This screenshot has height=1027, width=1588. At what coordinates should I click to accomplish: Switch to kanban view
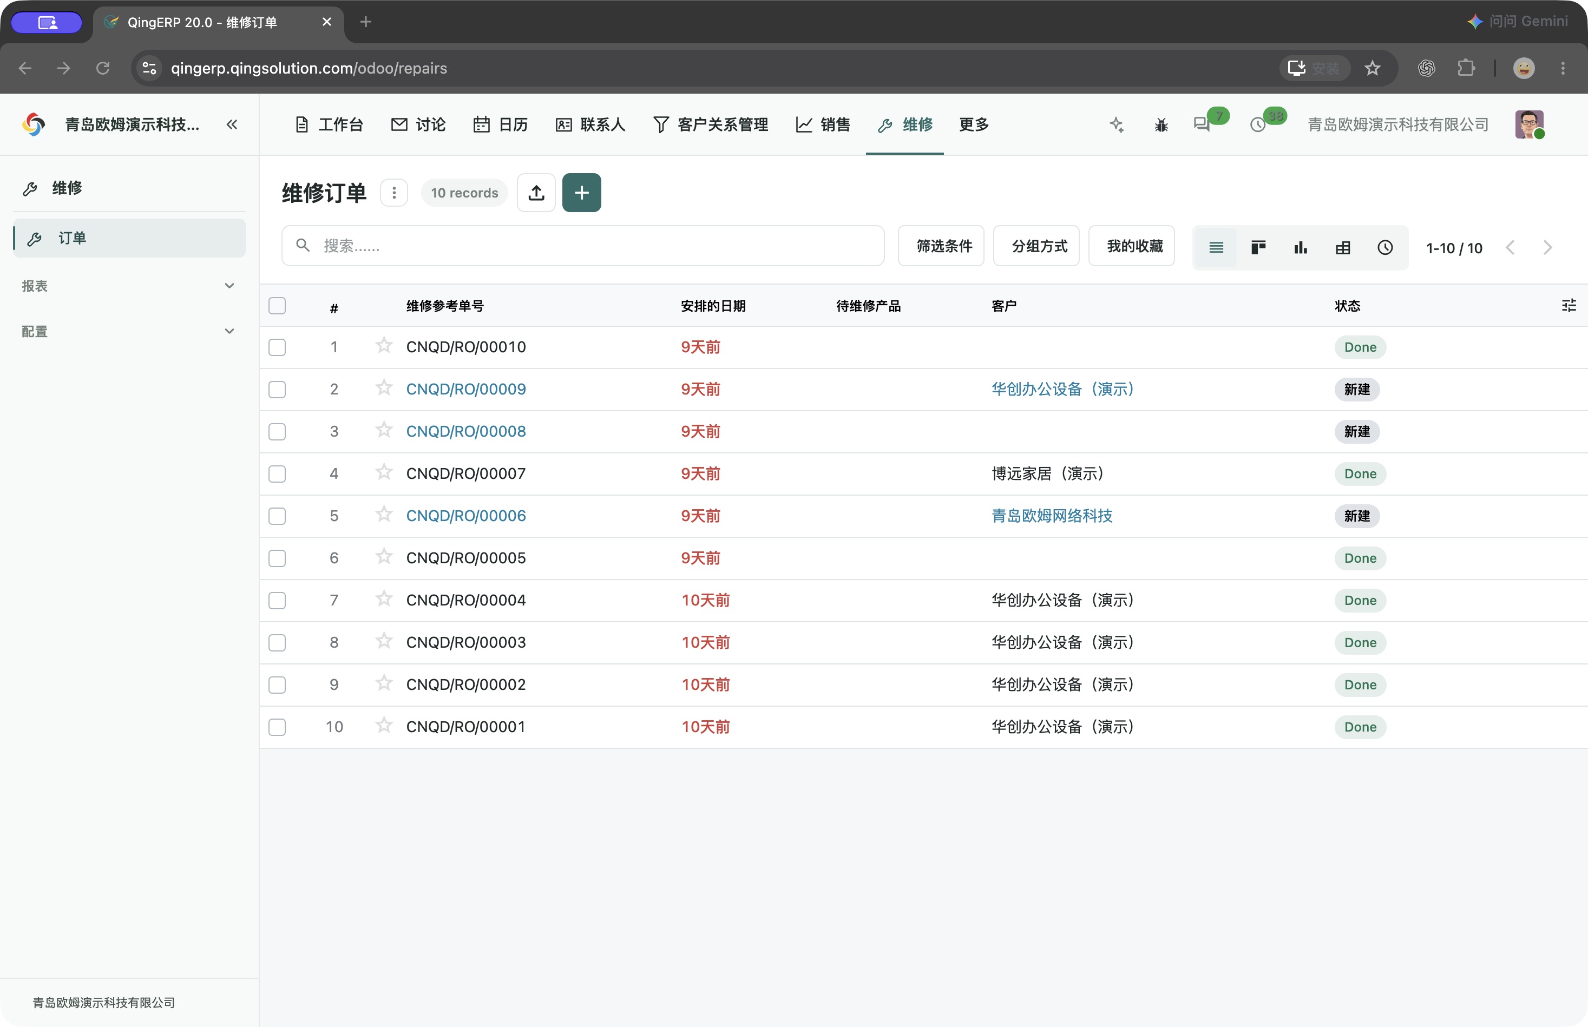click(x=1258, y=247)
